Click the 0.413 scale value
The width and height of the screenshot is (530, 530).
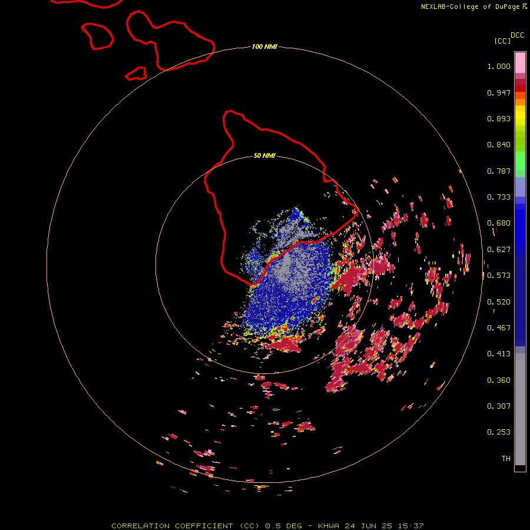tap(499, 354)
